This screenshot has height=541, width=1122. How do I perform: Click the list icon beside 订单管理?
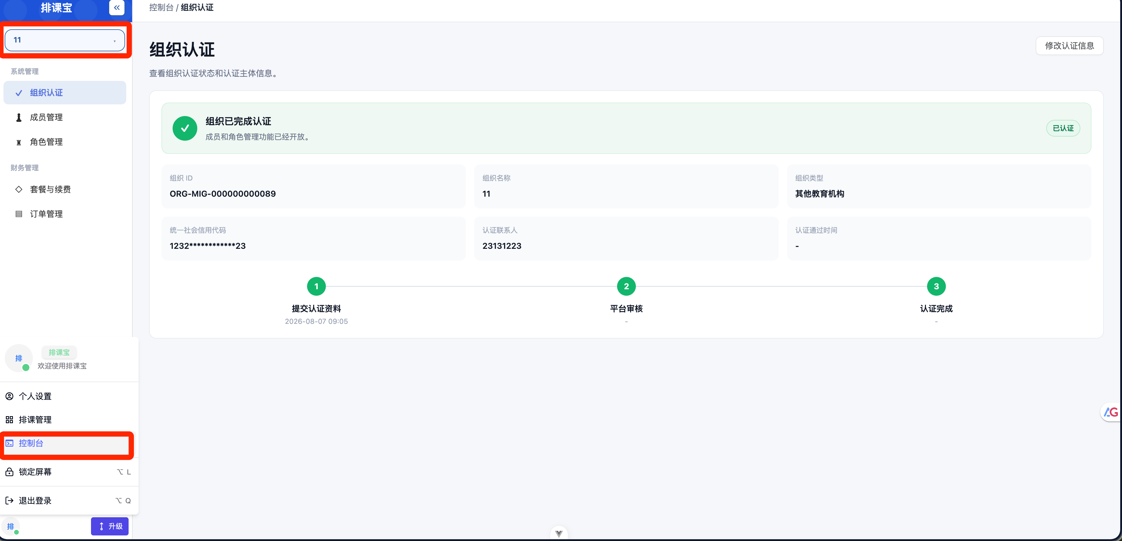[19, 214]
